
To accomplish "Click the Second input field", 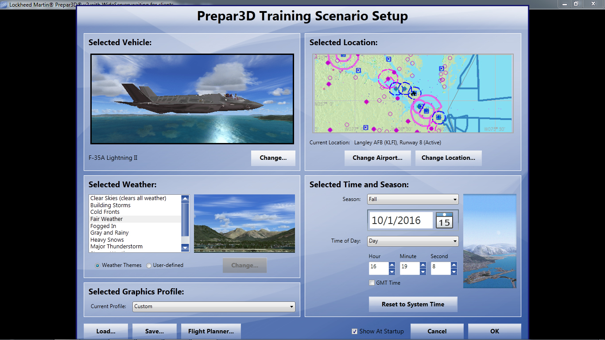I will click(441, 268).
